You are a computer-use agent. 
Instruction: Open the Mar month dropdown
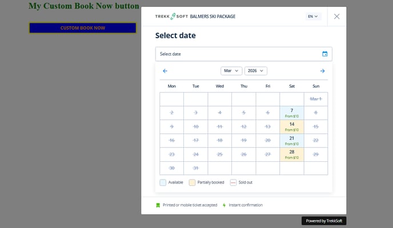click(x=231, y=71)
